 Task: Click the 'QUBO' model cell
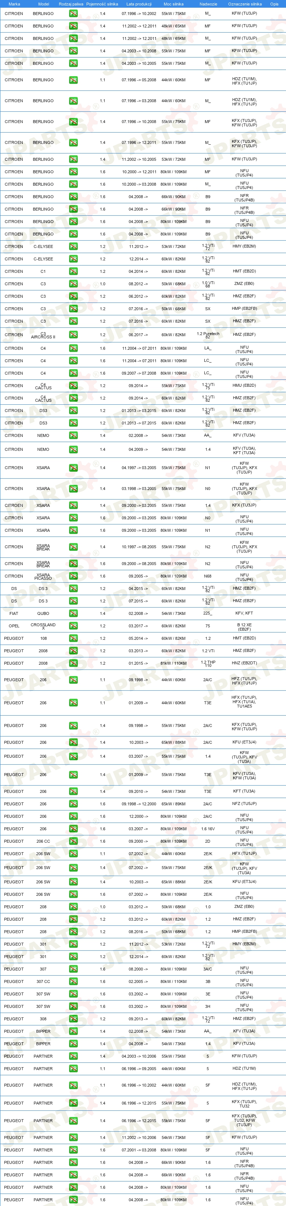43,613
